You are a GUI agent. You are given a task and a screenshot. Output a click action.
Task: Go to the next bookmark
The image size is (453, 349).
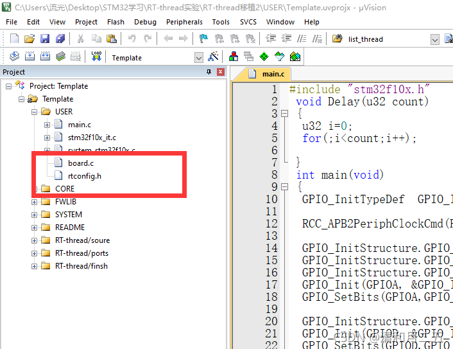[x=235, y=39]
